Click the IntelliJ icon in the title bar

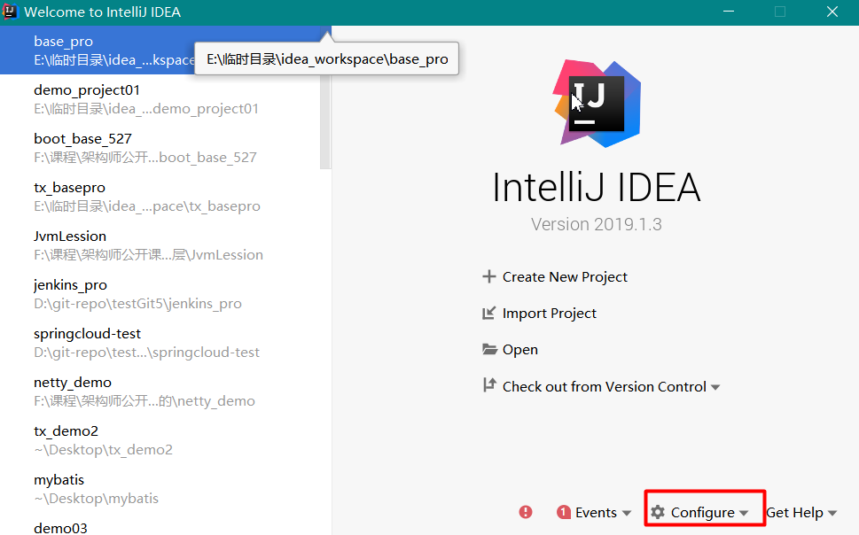click(10, 12)
